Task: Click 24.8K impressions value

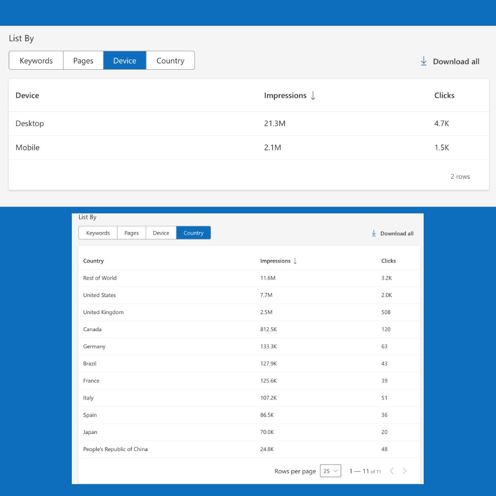Action: click(267, 449)
